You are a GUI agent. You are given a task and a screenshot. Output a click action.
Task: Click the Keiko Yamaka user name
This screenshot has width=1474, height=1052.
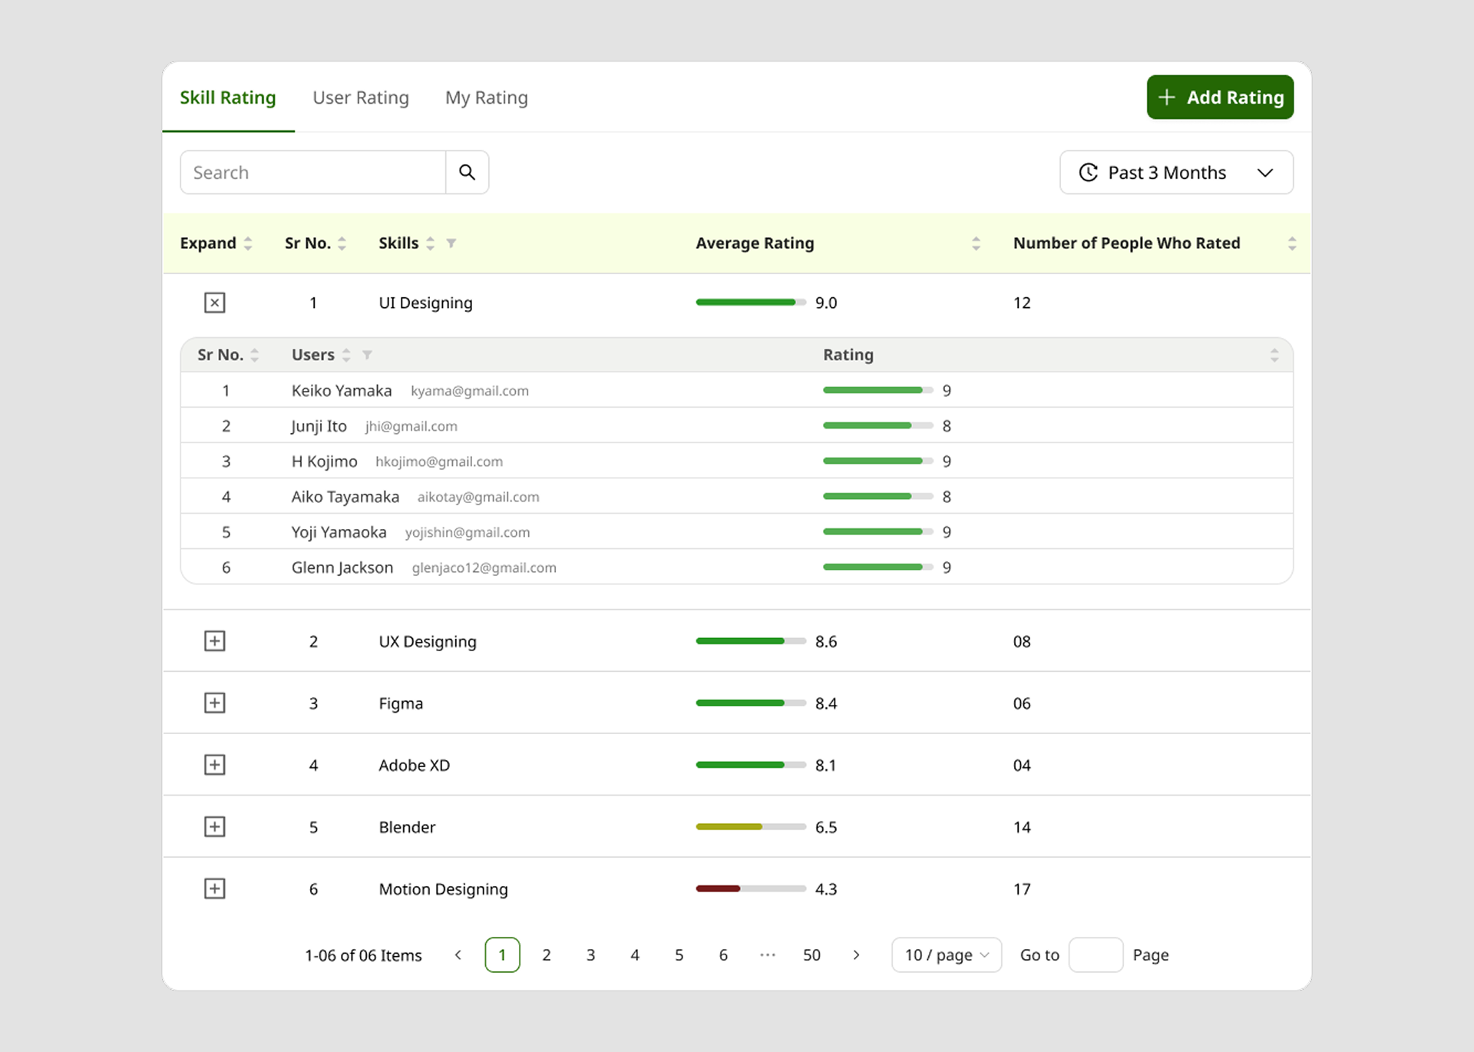click(x=342, y=391)
